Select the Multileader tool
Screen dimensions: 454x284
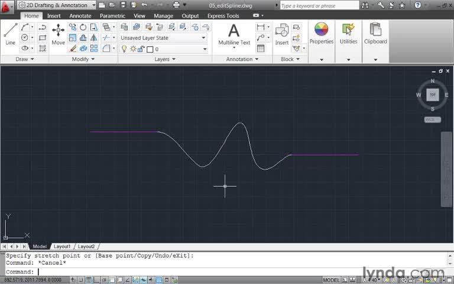pos(261,38)
